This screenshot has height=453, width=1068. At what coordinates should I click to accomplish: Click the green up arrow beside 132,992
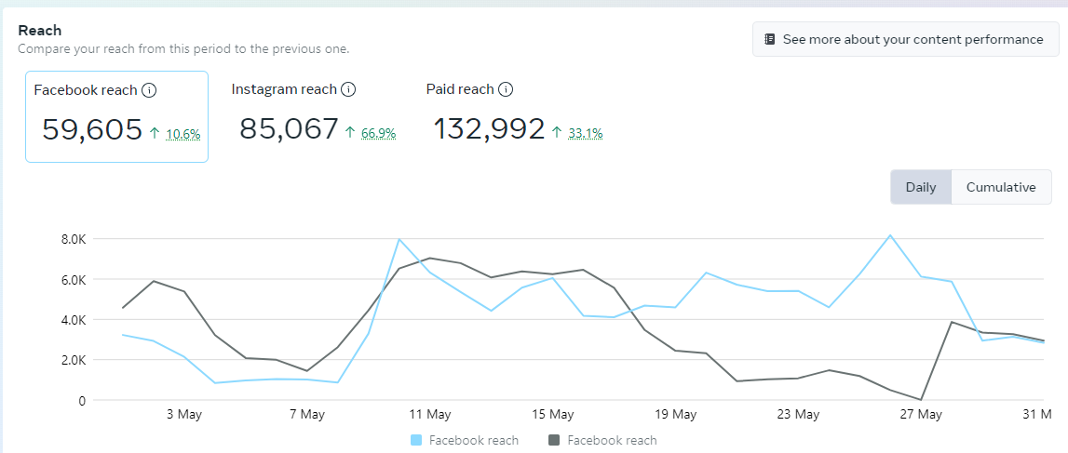[557, 133]
